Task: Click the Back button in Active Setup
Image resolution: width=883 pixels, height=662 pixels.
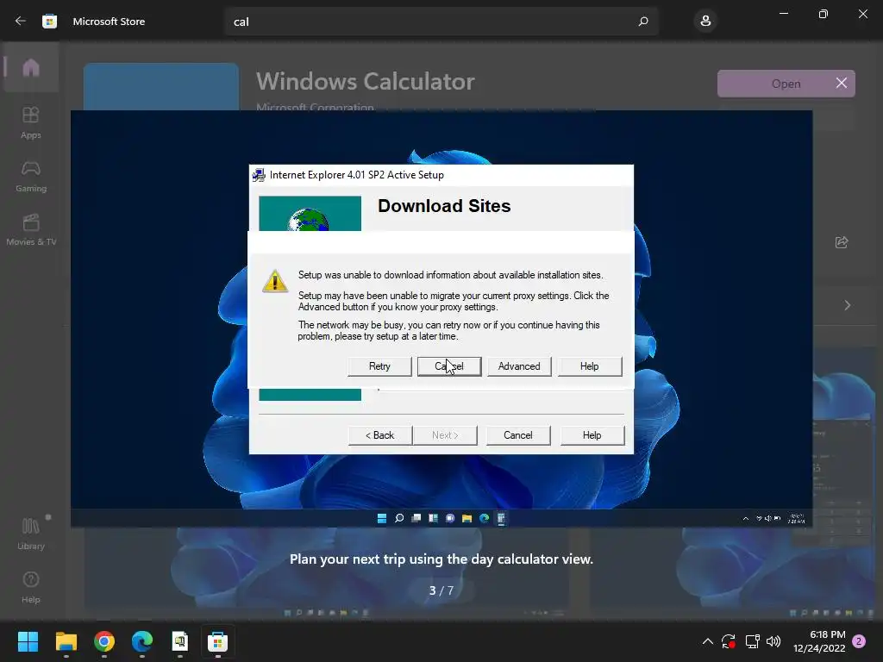Action: coord(380,435)
